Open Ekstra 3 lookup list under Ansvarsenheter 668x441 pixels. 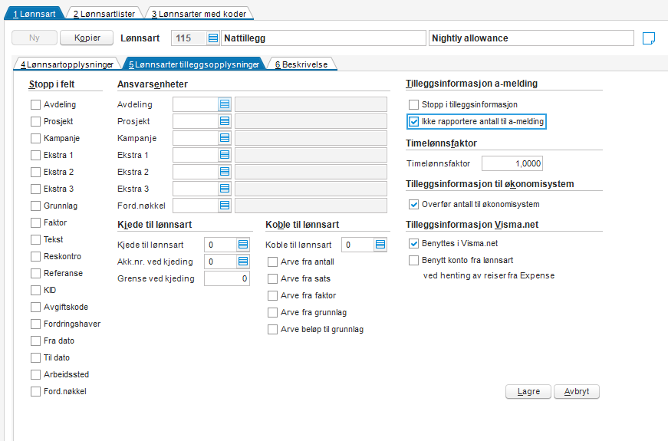click(x=225, y=189)
